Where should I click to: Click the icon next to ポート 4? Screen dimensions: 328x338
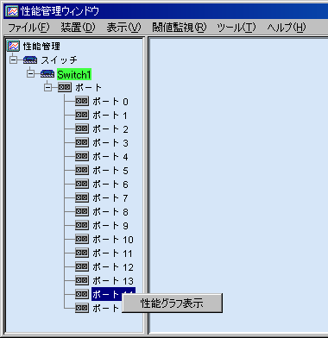point(82,156)
